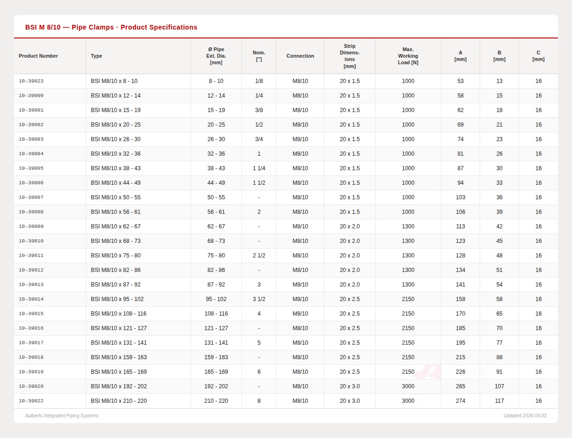Click the B value 107 cell
The width and height of the screenshot is (572, 438).
[499, 386]
